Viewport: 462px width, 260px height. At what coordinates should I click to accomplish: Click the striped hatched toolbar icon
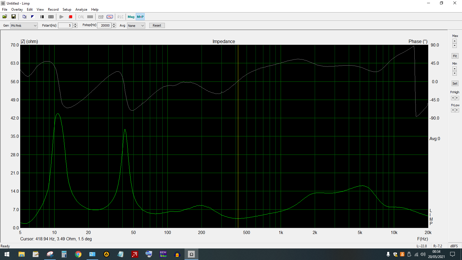click(101, 17)
